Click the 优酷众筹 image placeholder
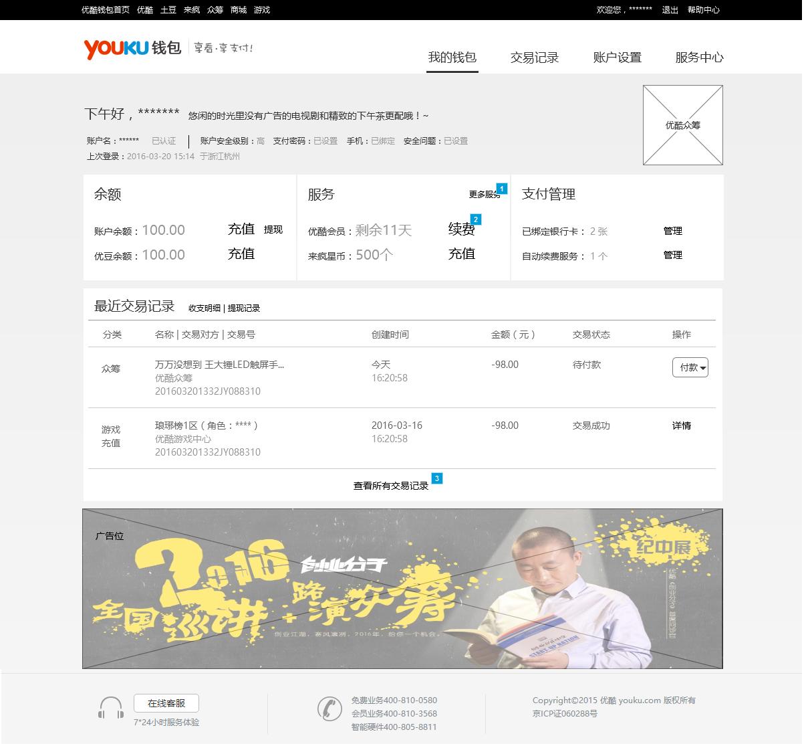 pos(682,125)
